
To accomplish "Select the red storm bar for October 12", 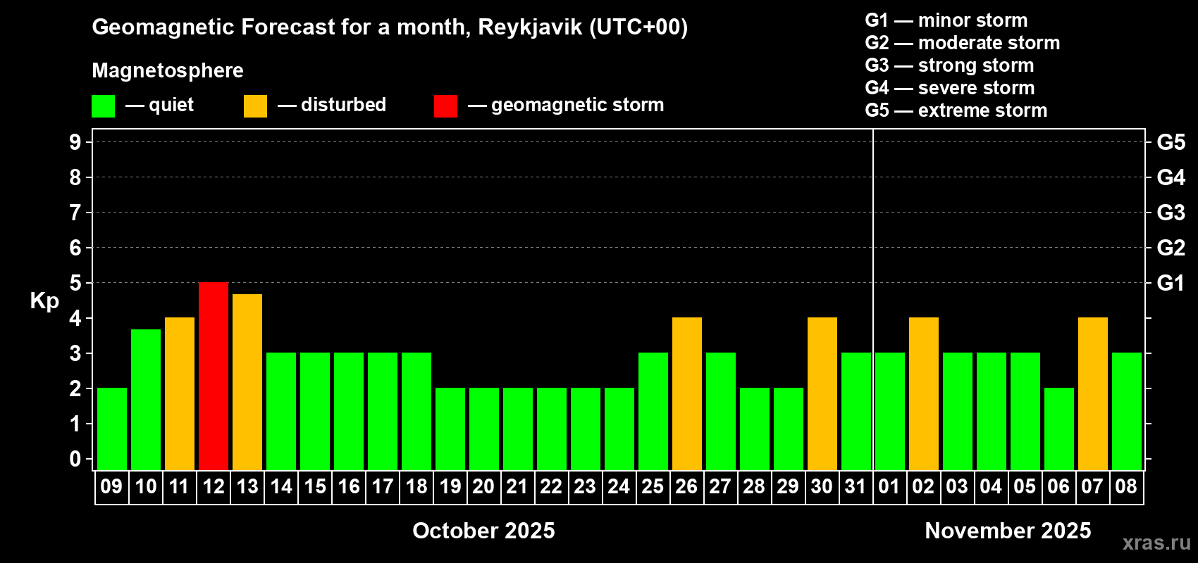I will [214, 376].
